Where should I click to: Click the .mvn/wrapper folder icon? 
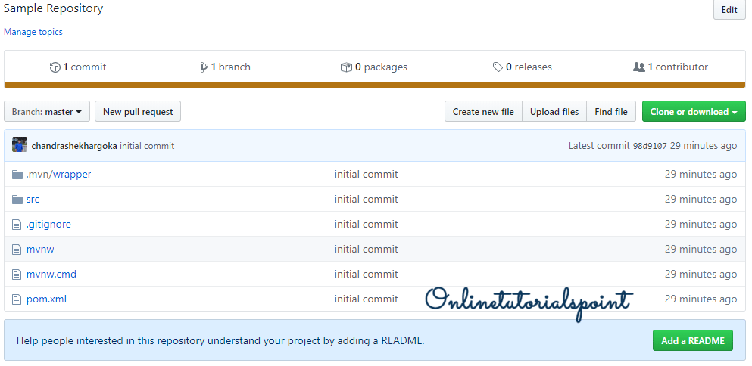pyautogui.click(x=17, y=175)
